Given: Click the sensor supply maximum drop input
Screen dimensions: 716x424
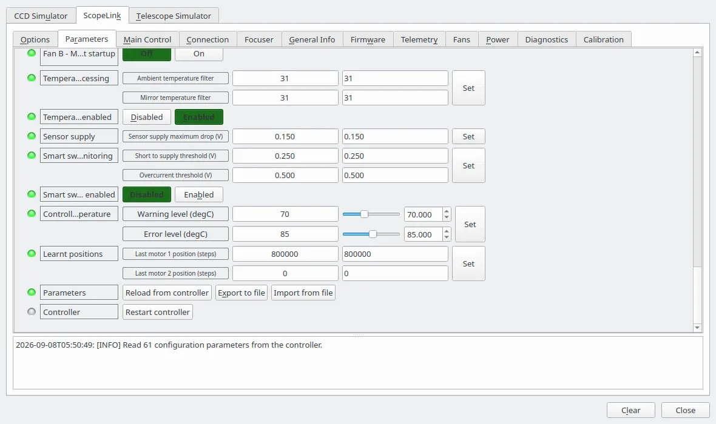Looking at the screenshot, I should click(395, 136).
